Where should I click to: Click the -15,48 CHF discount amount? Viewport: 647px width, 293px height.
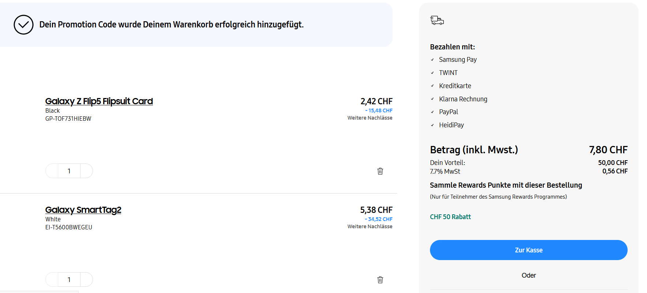coord(379,110)
